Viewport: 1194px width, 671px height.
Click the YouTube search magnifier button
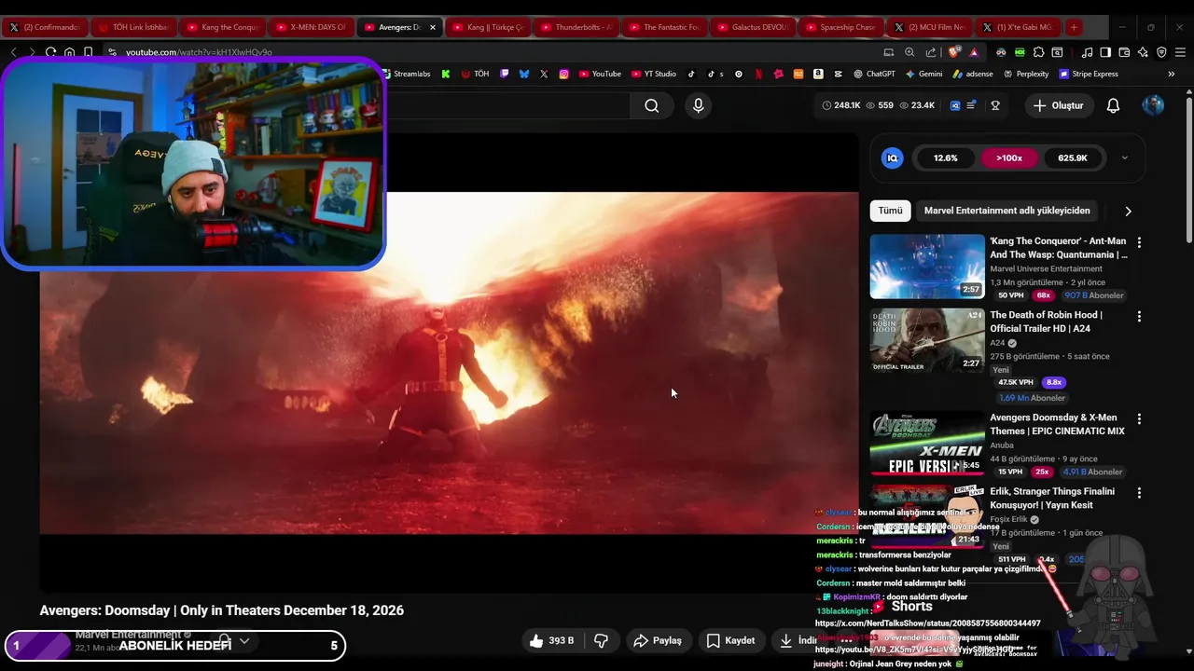tap(651, 106)
